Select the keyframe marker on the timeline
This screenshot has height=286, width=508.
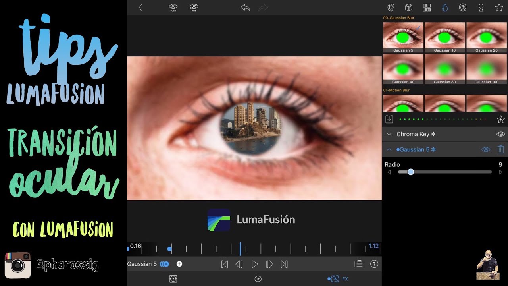pyautogui.click(x=169, y=249)
